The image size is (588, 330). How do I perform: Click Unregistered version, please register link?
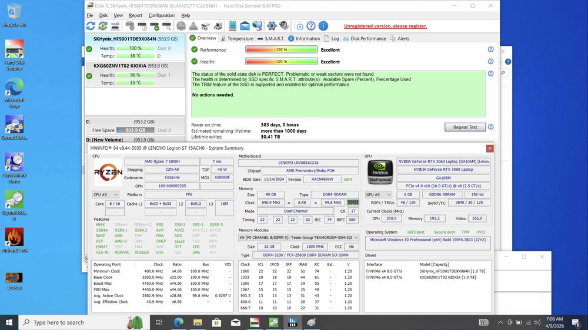385,26
